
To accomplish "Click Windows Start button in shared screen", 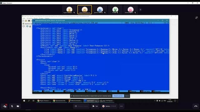I will click(x=24, y=101).
